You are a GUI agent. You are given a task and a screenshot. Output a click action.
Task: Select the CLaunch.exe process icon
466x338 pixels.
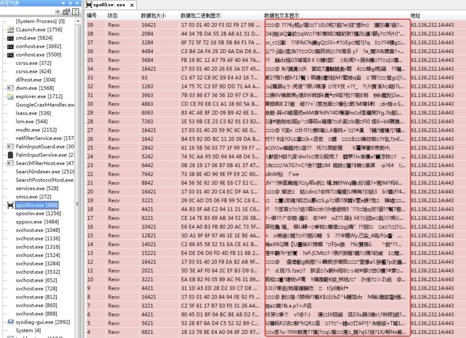(x=10, y=30)
